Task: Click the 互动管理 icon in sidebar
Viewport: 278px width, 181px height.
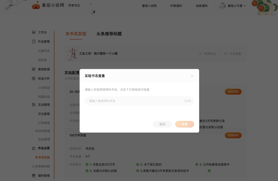Action: [x=34, y=105]
